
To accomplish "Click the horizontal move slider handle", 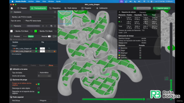I will point(144,99).
